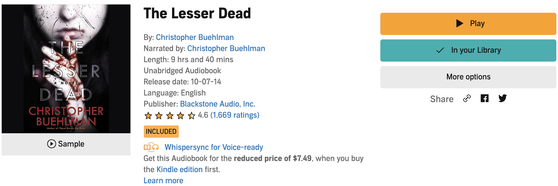
Task: Click the Whispersync book-and-headphones icon
Action: (x=151, y=147)
